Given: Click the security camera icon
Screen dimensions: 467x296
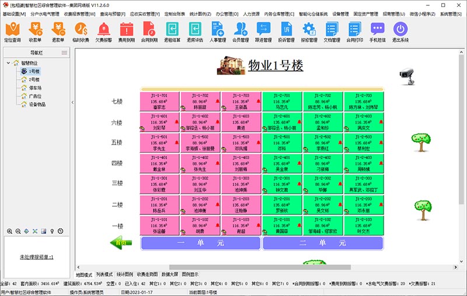Looking at the screenshot, I should [x=407, y=73].
